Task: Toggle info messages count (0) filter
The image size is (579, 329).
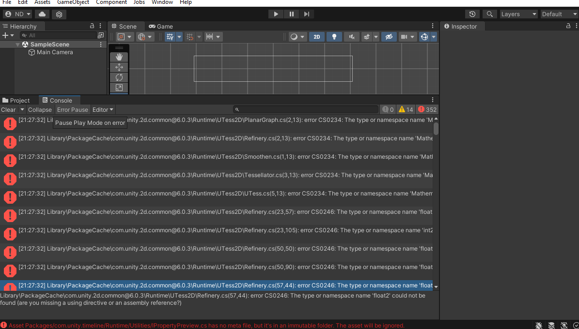Action: (388, 109)
